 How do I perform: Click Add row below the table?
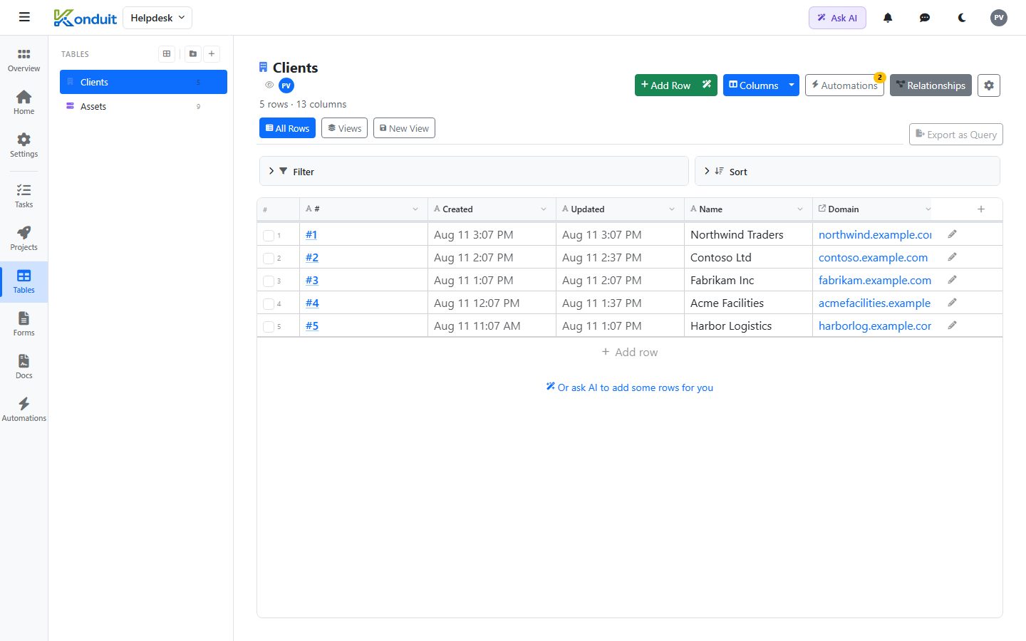pyautogui.click(x=630, y=352)
